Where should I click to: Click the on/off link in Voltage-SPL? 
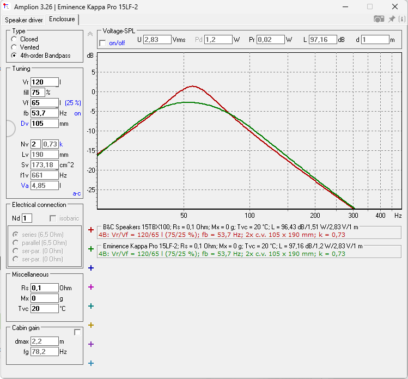pyautogui.click(x=117, y=43)
